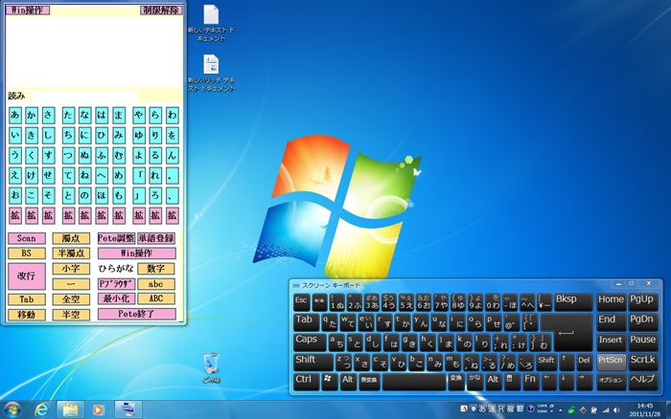This screenshot has width=671, height=419.
Task: Open the 新しいテキスト ドキュメント desktop icon
Action: tap(211, 24)
